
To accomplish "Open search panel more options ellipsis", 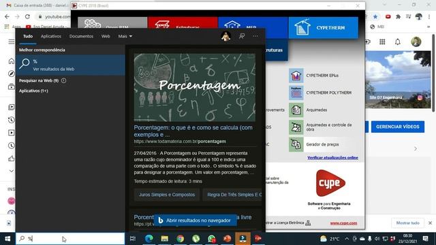I will (x=255, y=36).
